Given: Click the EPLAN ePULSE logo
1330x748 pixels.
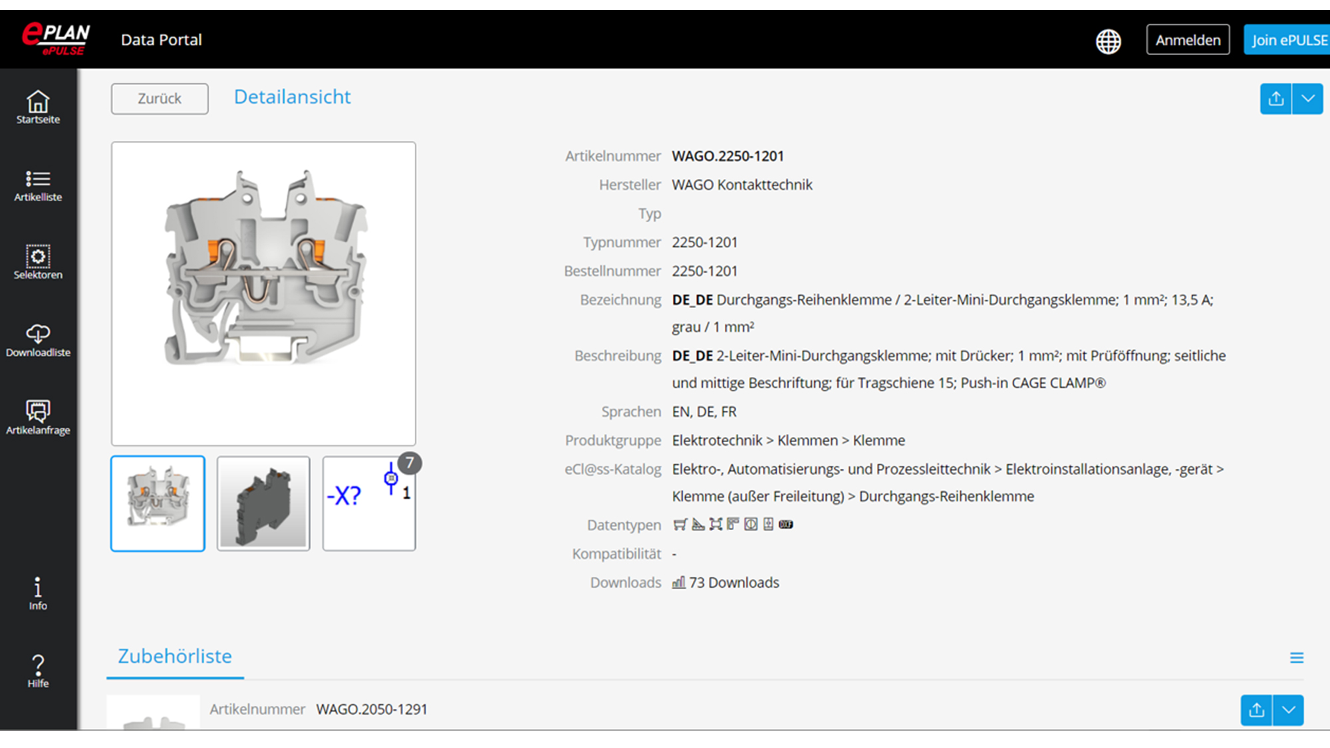Looking at the screenshot, I should click(x=56, y=39).
